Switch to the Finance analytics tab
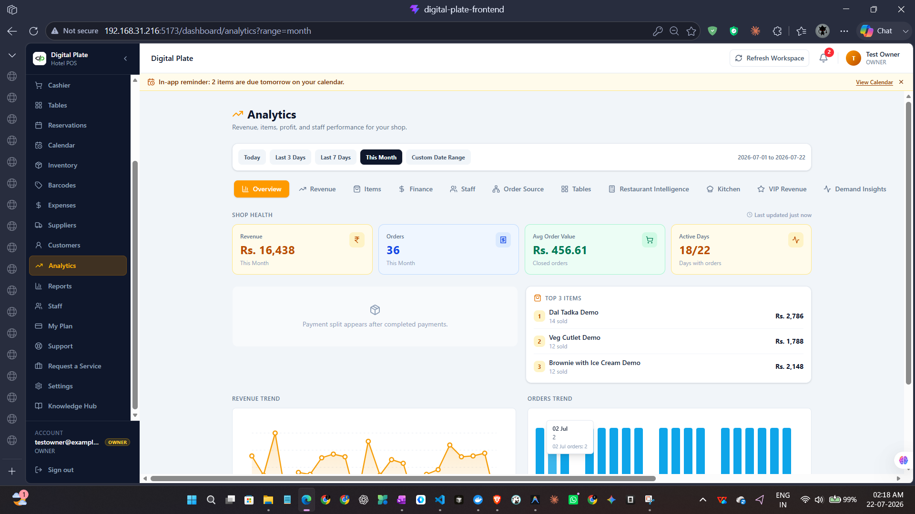The width and height of the screenshot is (915, 514). click(416, 189)
